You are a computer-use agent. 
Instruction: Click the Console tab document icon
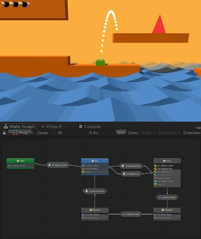tap(80, 126)
